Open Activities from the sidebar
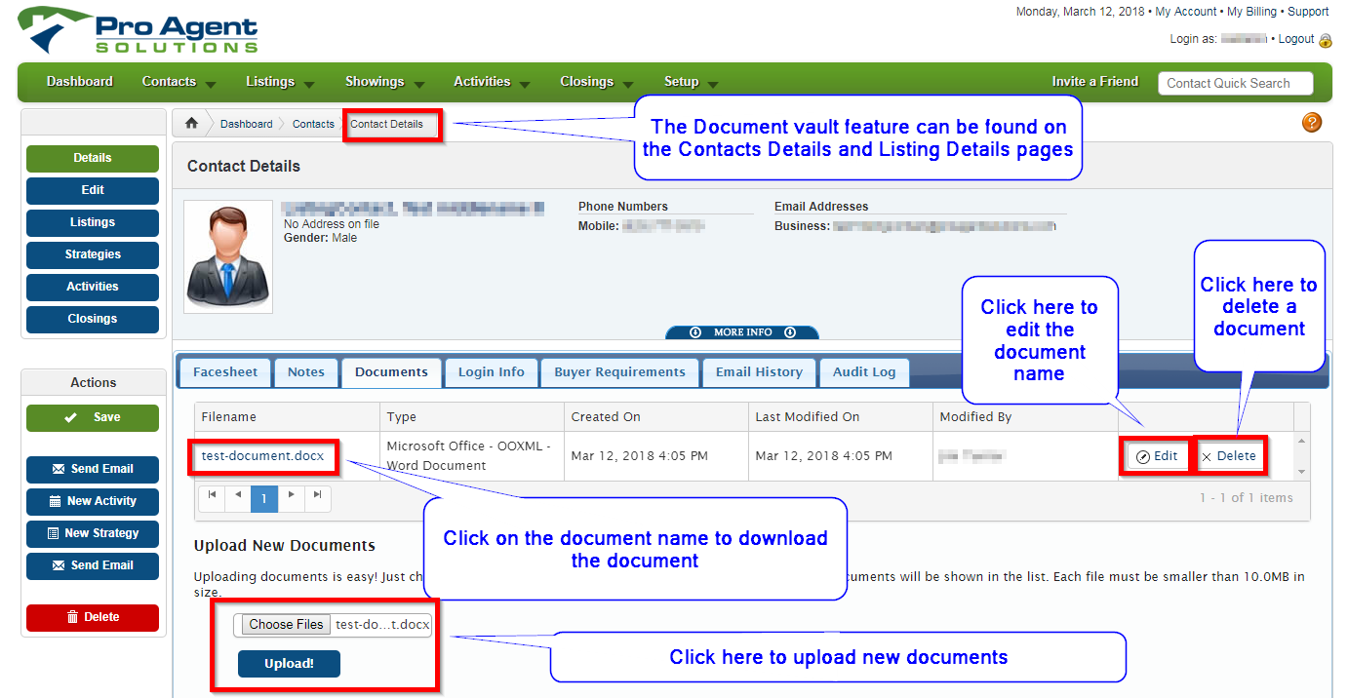This screenshot has height=698, width=1348. 93,287
